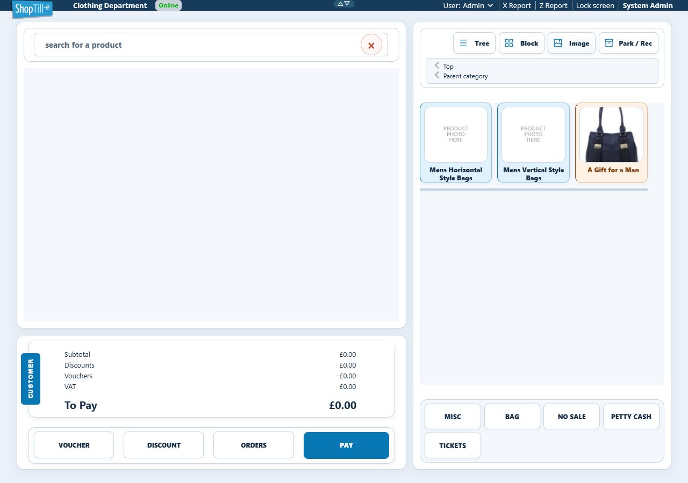Viewport: 688px width, 483px height.
Task: Toggle the up/down triangle expander in header
Action: coord(344,4)
